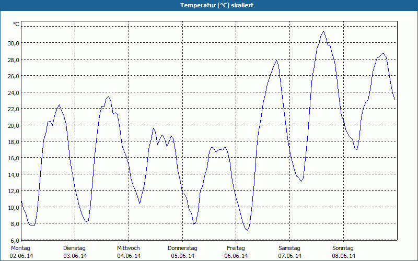Click the 20,0 y-axis tick label
This screenshot has height=261, width=418.
(x=13, y=125)
